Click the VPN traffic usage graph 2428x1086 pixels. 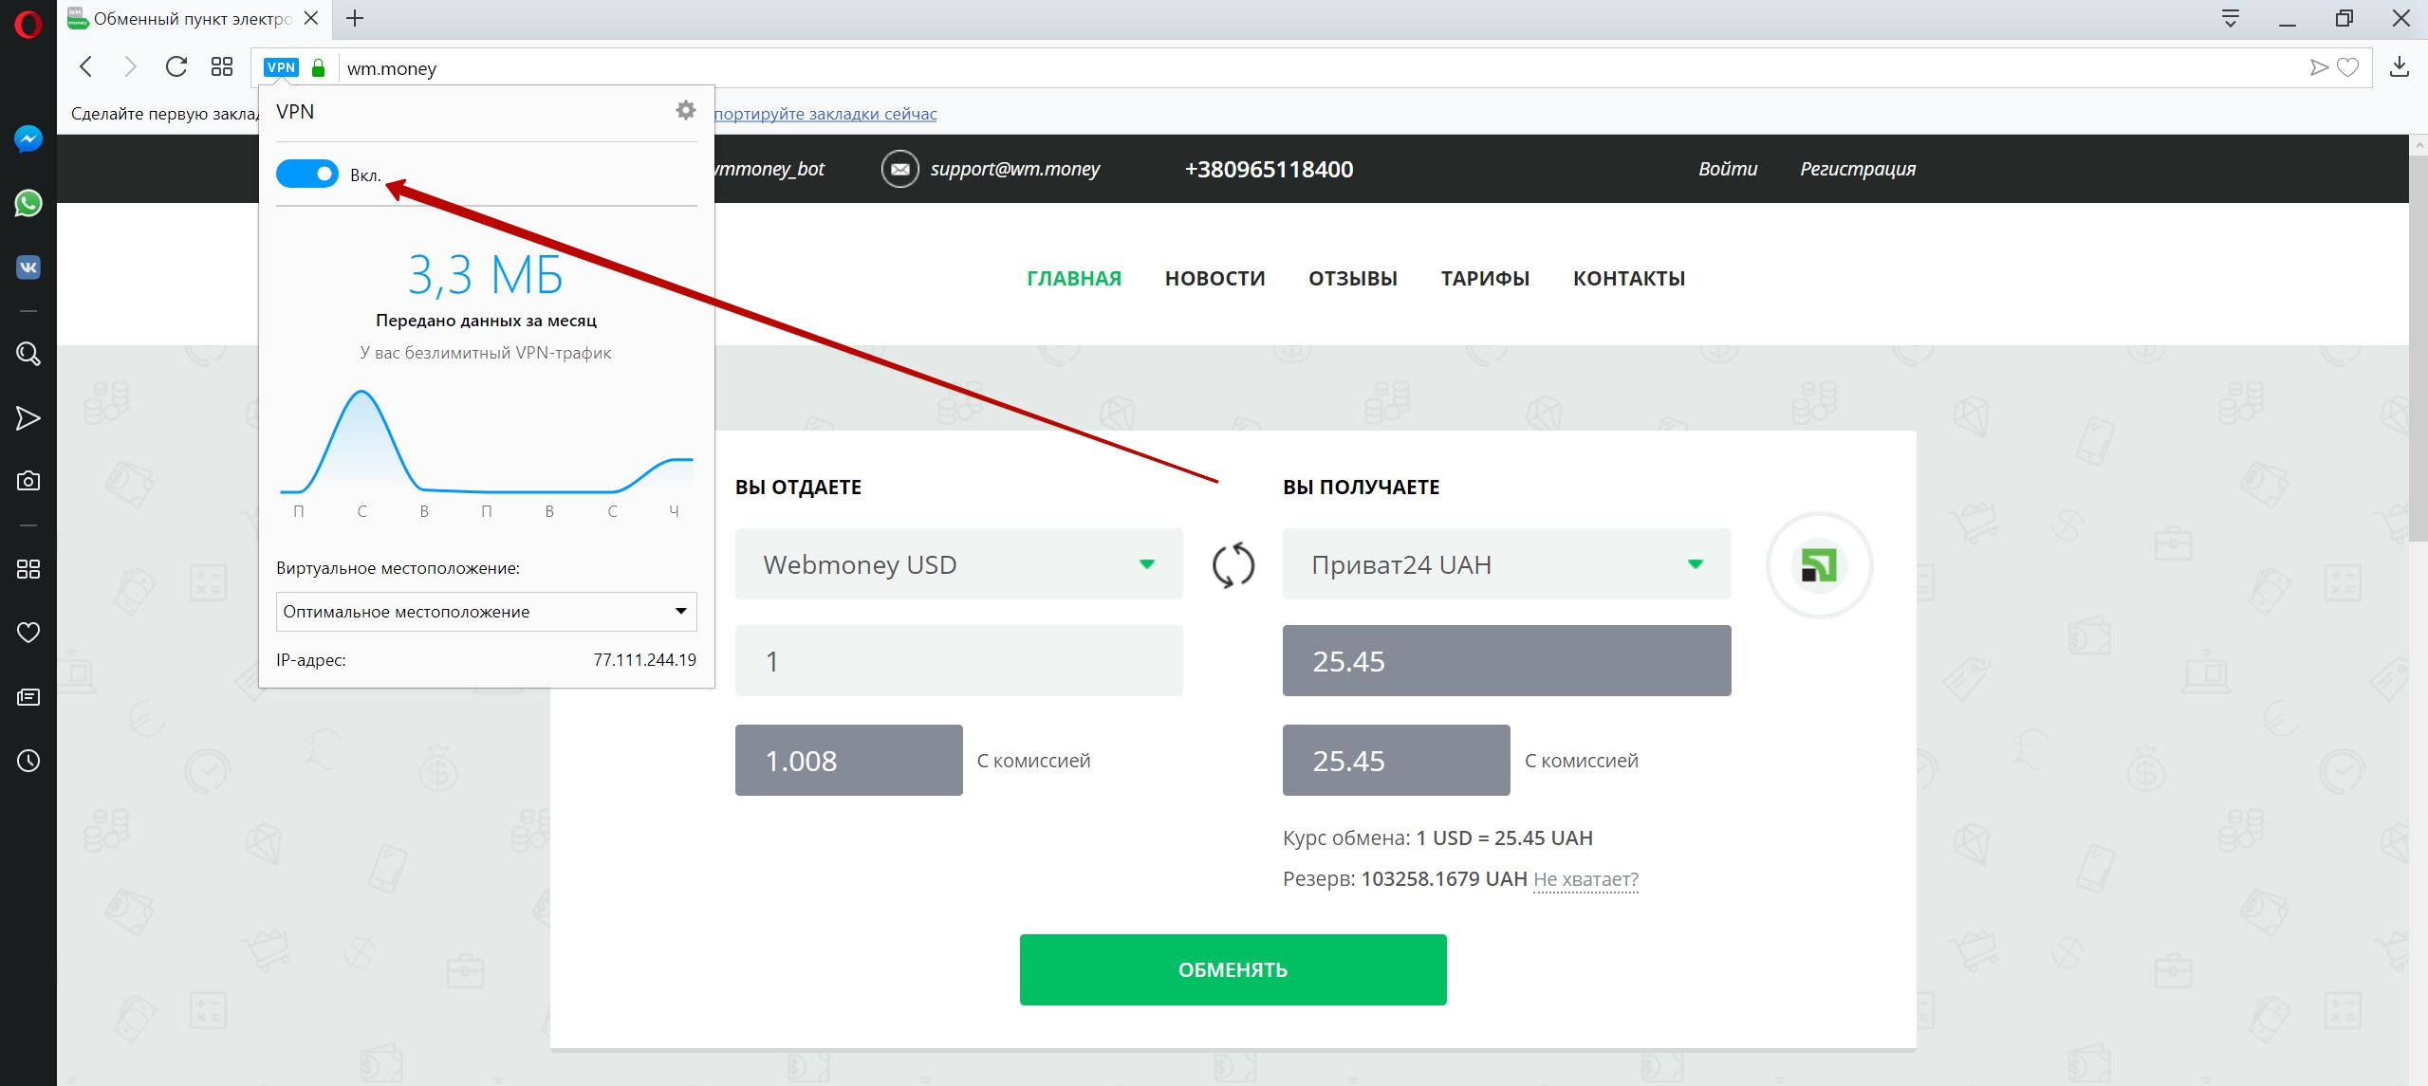(486, 443)
